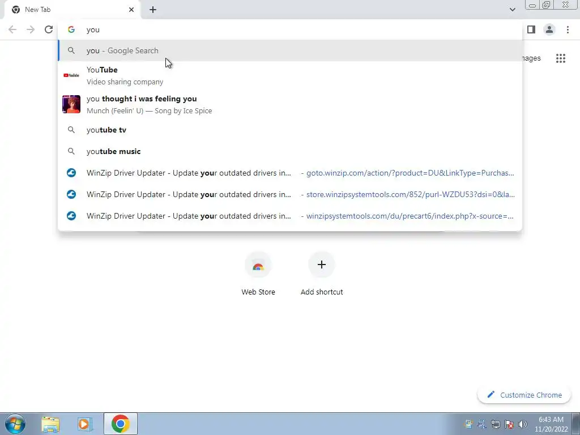Open Chrome three-dot menu
The height and width of the screenshot is (435, 580).
point(568,29)
